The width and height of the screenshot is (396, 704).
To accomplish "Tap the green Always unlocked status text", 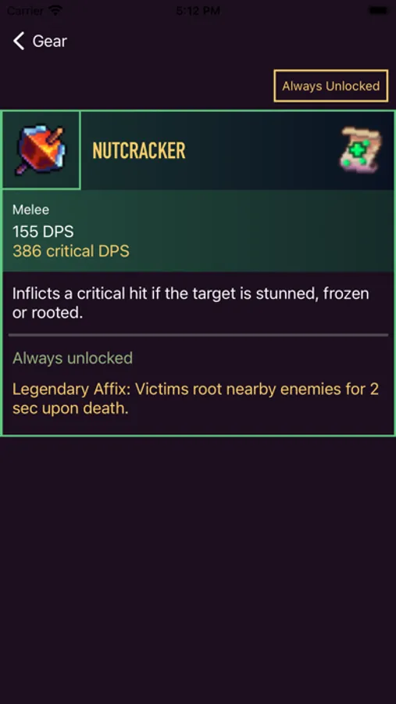I will 73,358.
